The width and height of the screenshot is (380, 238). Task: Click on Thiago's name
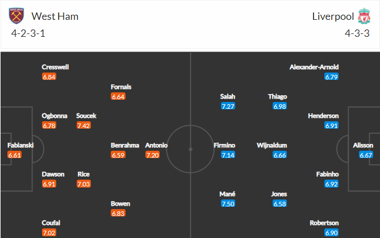click(278, 96)
